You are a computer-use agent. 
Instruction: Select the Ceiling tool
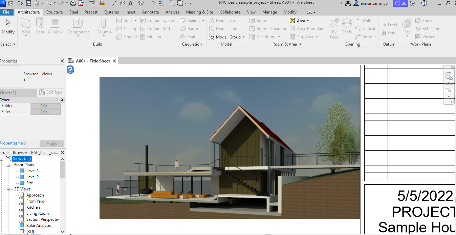(x=126, y=29)
